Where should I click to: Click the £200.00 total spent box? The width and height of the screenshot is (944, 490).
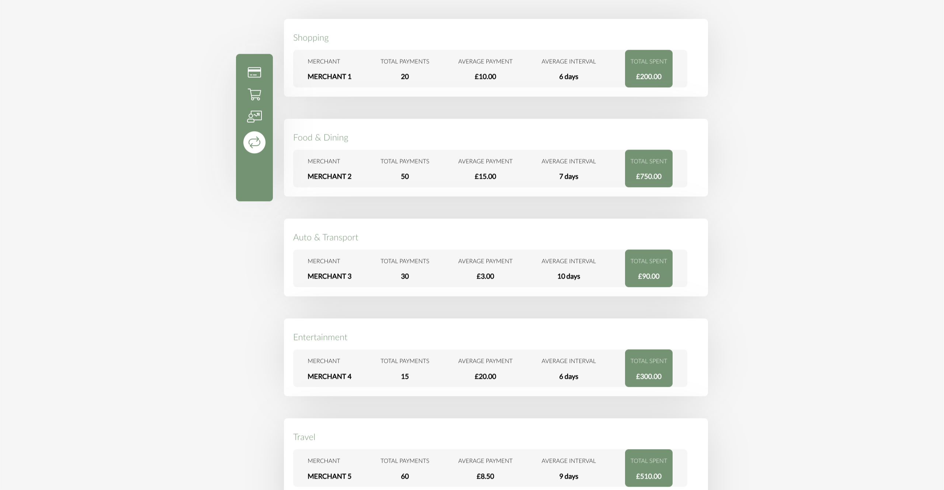[648, 69]
